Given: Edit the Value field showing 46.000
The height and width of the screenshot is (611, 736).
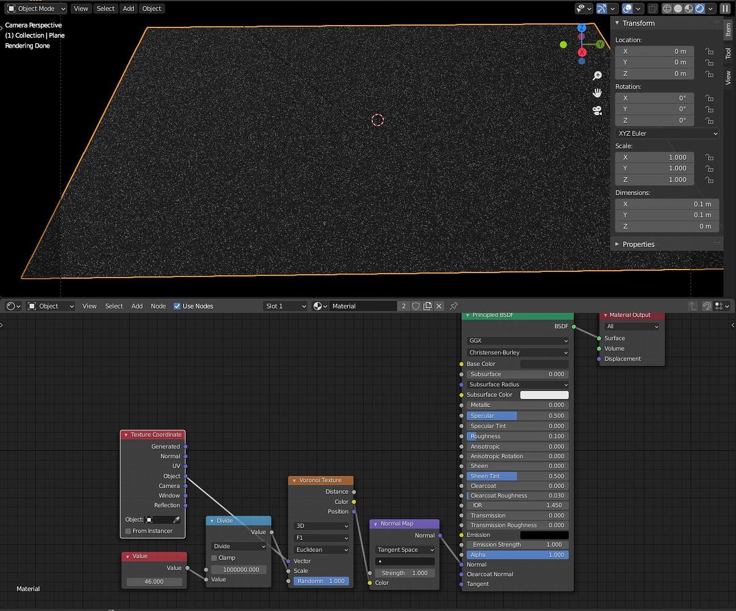Looking at the screenshot, I should pyautogui.click(x=154, y=581).
